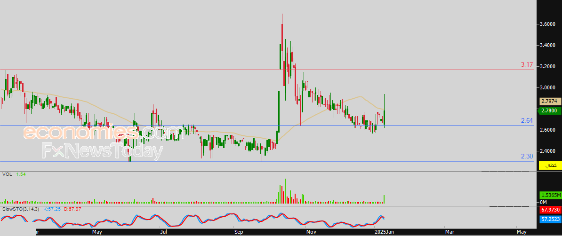Click the tallest green volume bar

point(285,191)
